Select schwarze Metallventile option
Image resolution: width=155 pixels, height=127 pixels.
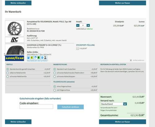(x=8, y=77)
